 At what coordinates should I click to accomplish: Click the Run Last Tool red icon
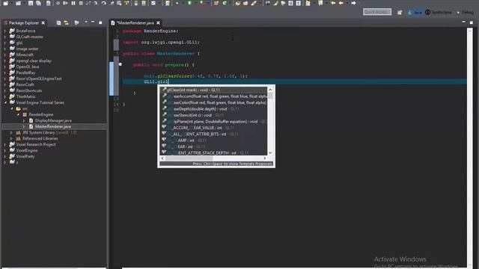[202, 3]
